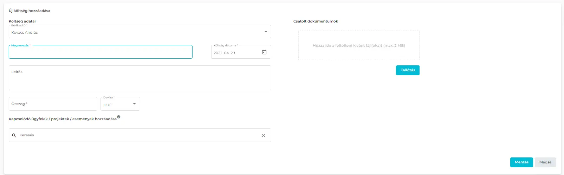
Task: Click the Költség dátuma date field
Action: [235, 53]
